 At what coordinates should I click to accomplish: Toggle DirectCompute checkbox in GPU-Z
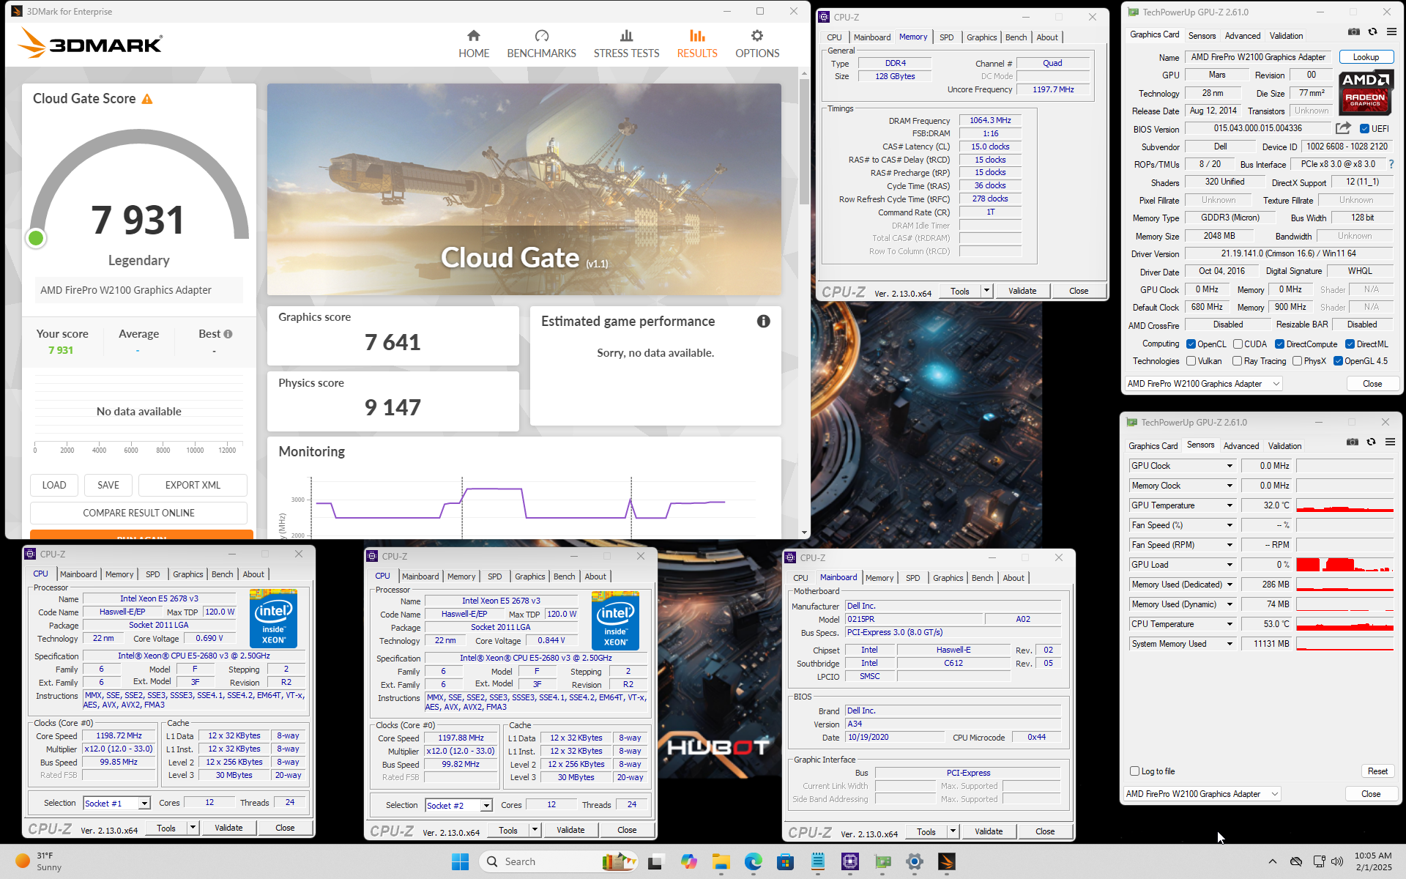1279,344
